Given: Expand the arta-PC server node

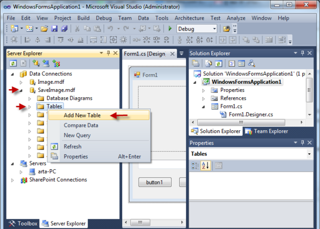Looking at the screenshot, I should click(x=21, y=172).
